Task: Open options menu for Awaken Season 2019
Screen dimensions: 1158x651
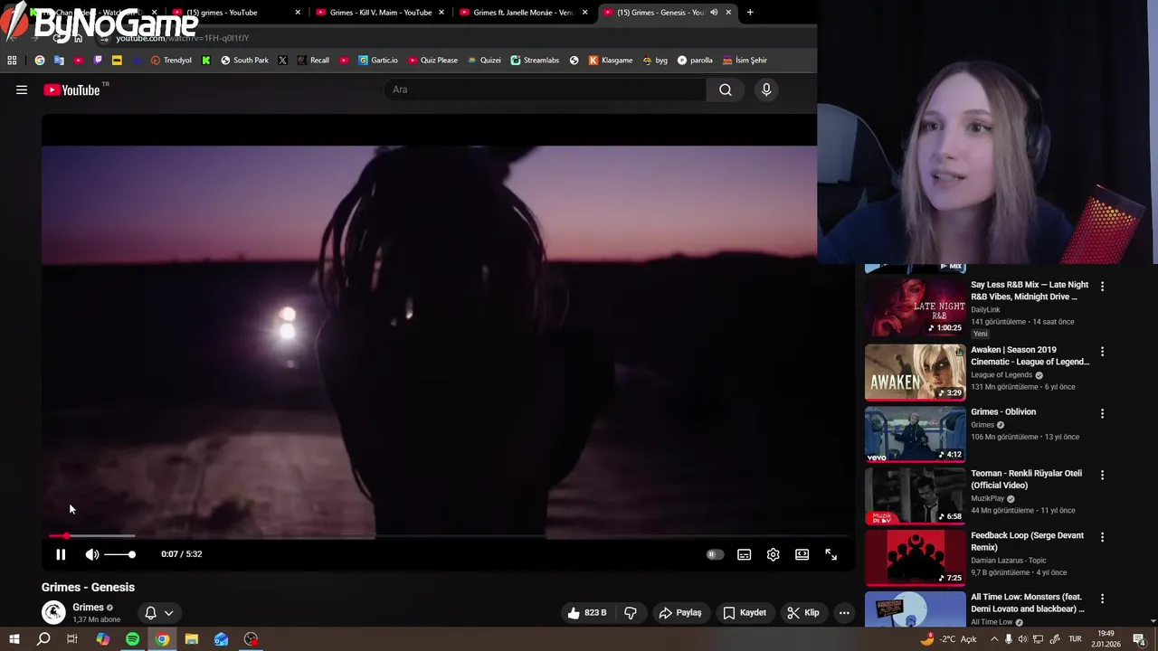Action: [x=1102, y=351]
